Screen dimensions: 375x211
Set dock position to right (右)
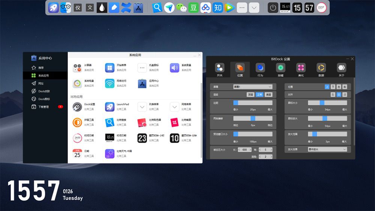click(x=345, y=87)
